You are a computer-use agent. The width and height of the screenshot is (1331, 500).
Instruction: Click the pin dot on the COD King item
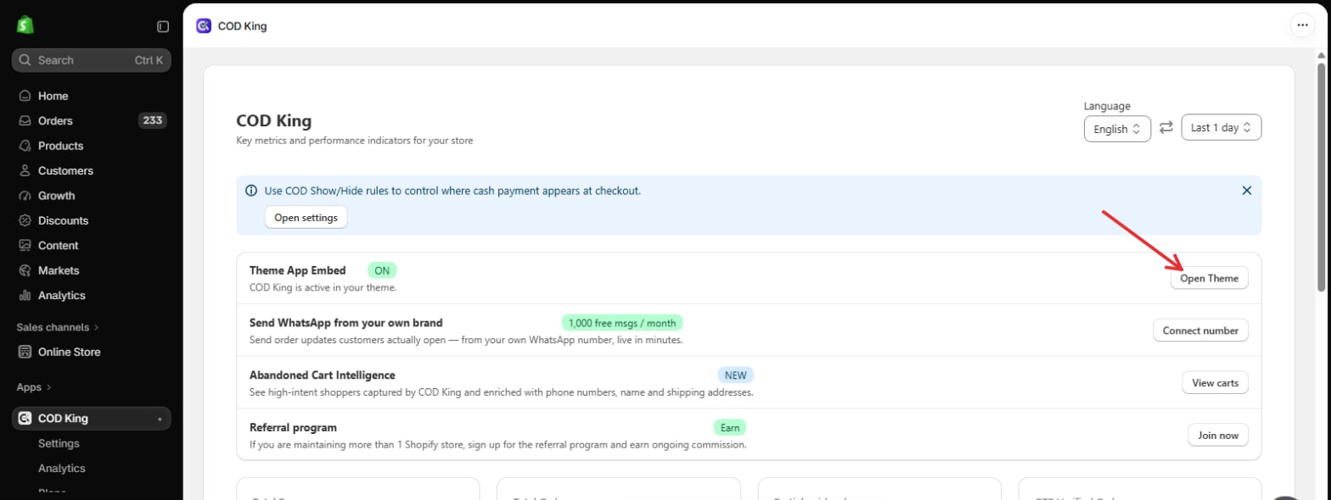click(x=160, y=419)
